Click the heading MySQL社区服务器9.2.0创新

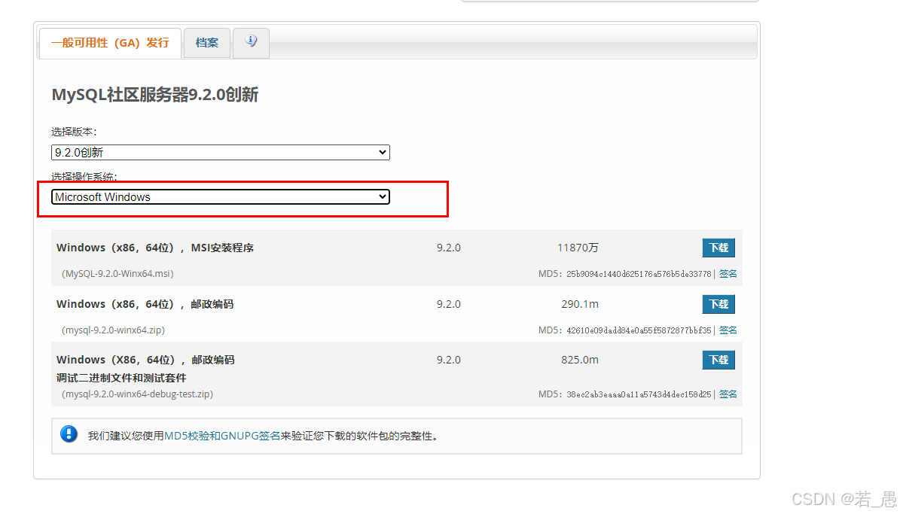[x=155, y=94]
